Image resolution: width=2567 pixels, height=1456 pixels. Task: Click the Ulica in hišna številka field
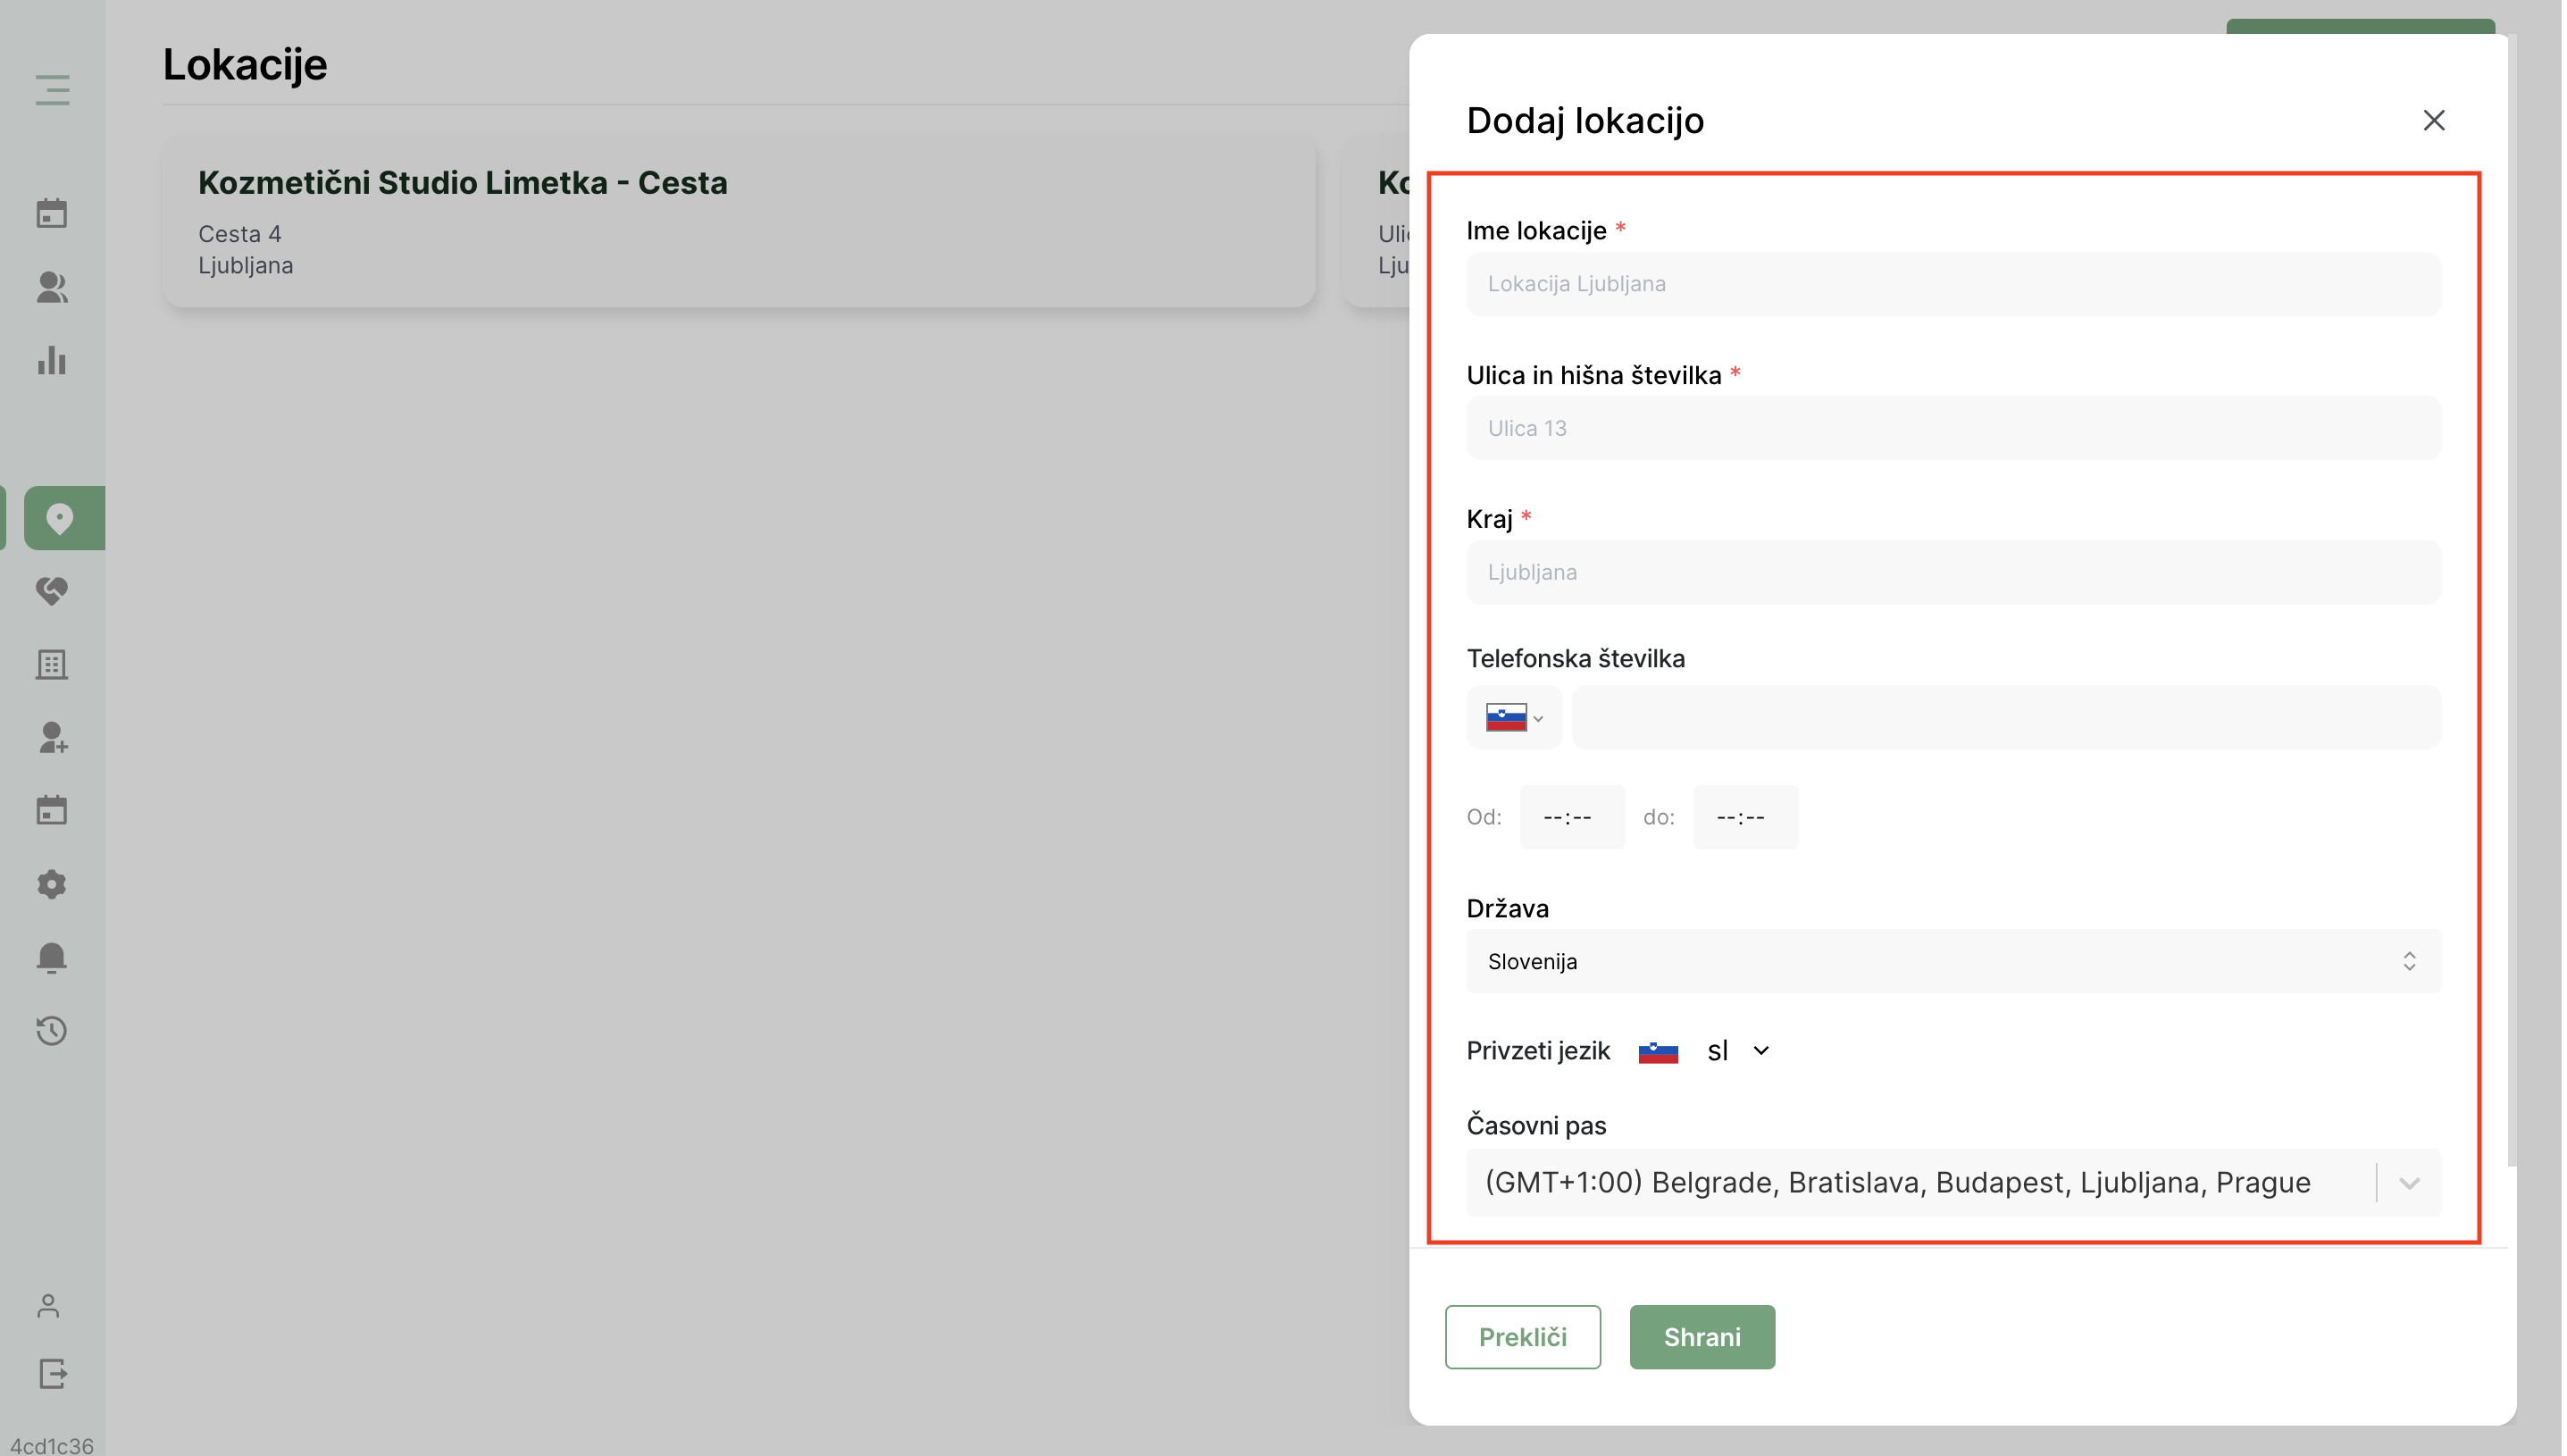[1953, 428]
